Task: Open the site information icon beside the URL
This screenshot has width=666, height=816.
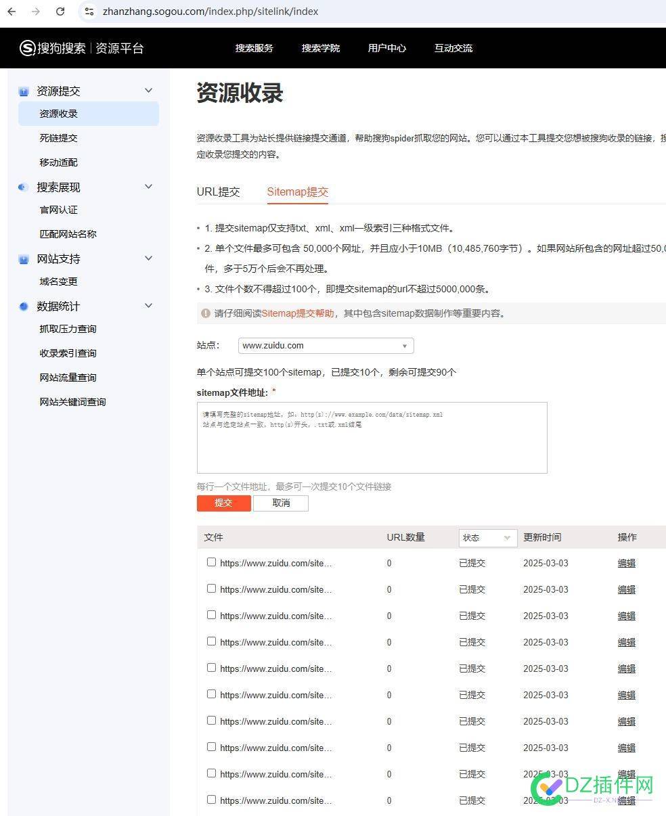Action: 89,12
